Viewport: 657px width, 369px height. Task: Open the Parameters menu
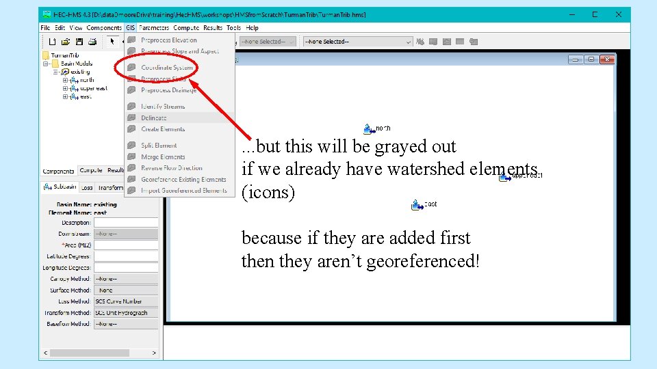point(154,27)
